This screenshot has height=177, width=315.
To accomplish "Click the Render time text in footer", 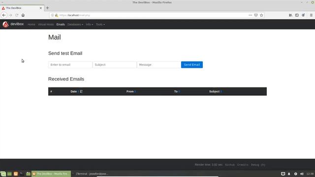I will click(x=209, y=165).
